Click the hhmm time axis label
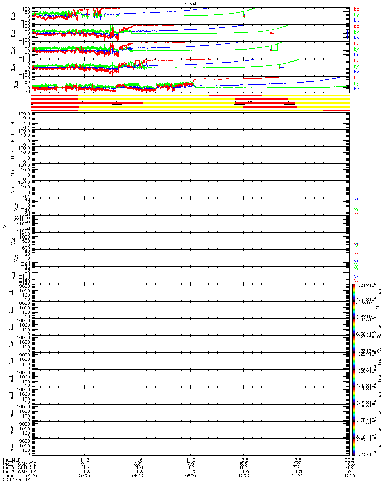The height and width of the screenshot is (491, 381). (9, 476)
